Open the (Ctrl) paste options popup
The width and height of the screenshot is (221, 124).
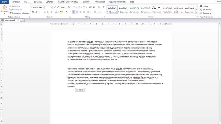click(80, 90)
